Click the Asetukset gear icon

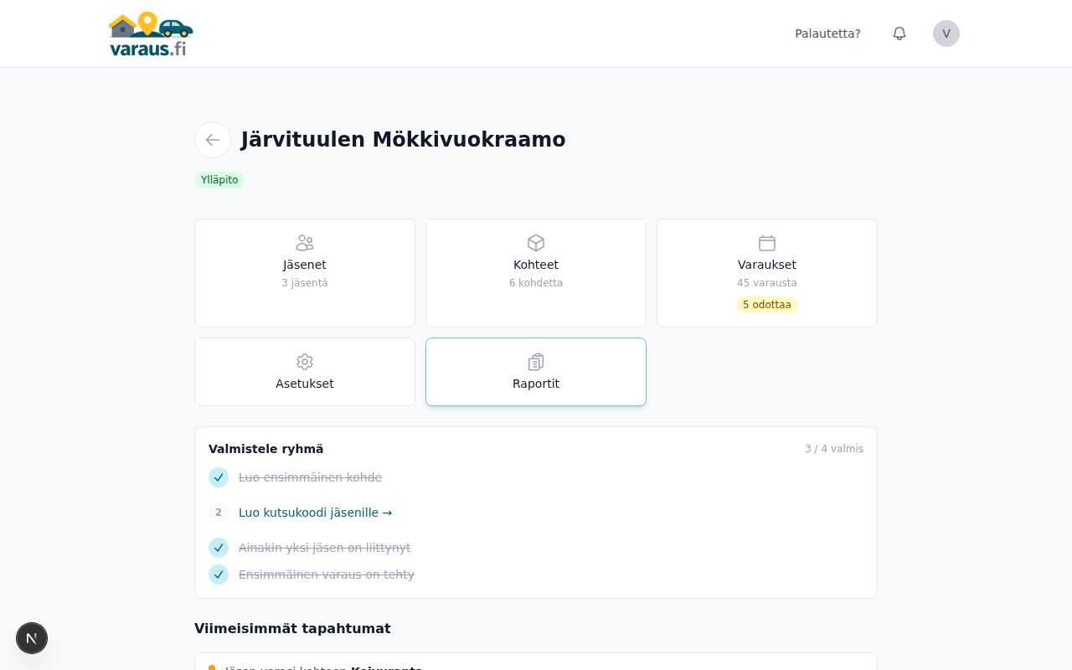point(305,362)
